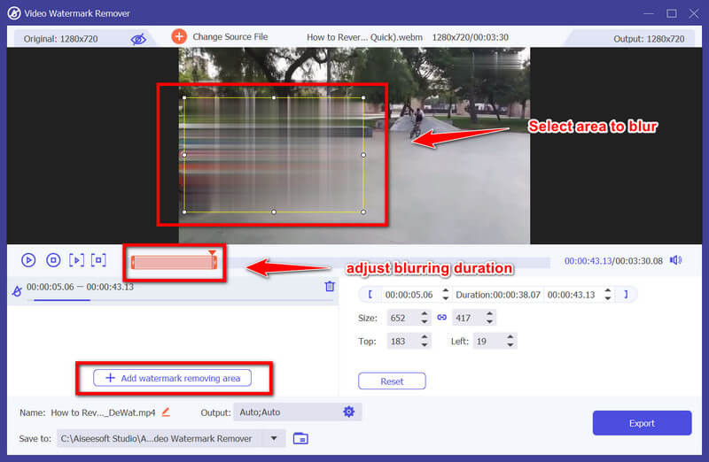
Task: Play the video preview
Action: tap(28, 260)
